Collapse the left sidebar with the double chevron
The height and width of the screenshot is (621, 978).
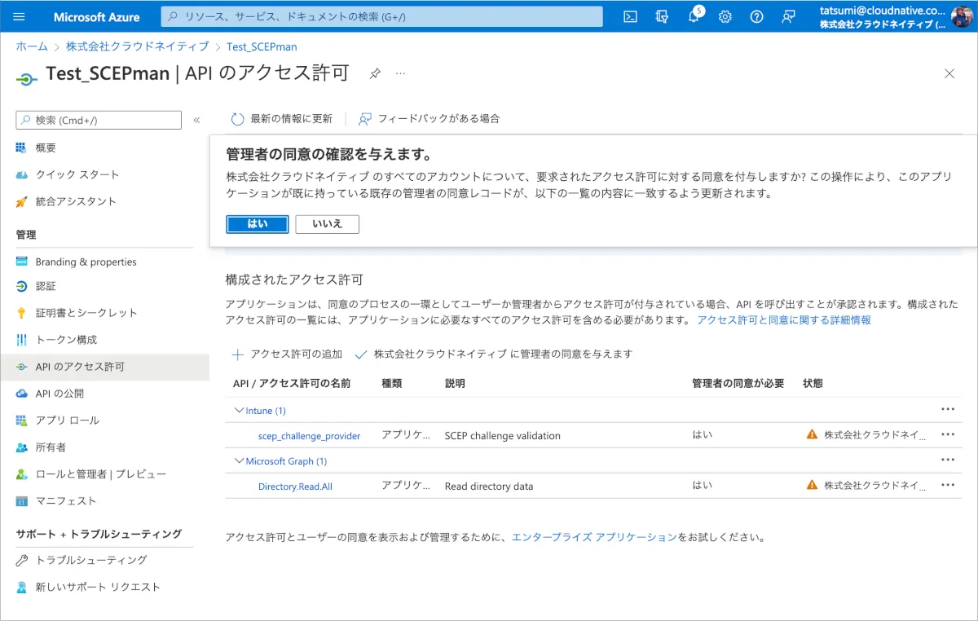click(196, 120)
